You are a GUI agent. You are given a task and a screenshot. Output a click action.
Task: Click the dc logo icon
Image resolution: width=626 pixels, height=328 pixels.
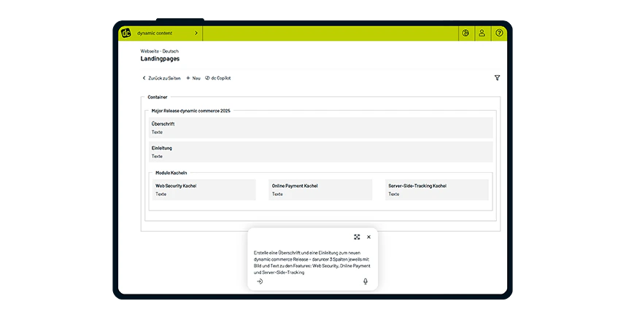point(125,33)
